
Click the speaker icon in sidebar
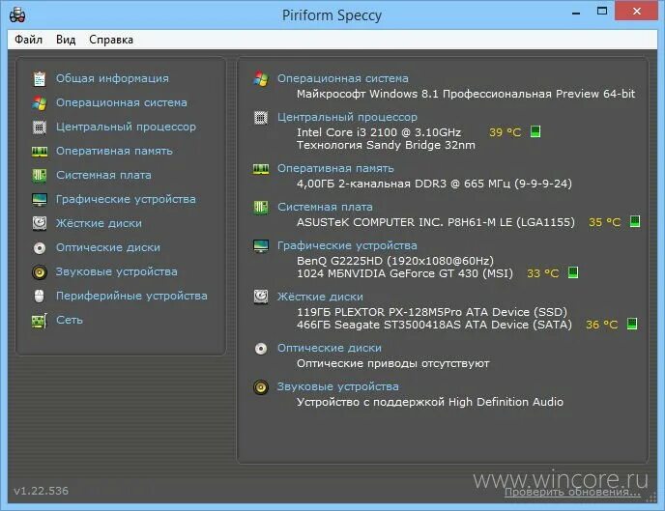tap(40, 272)
